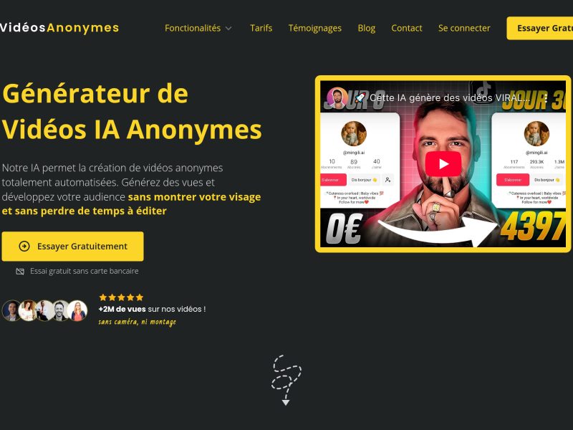Click the channel avatar on video

(x=337, y=98)
